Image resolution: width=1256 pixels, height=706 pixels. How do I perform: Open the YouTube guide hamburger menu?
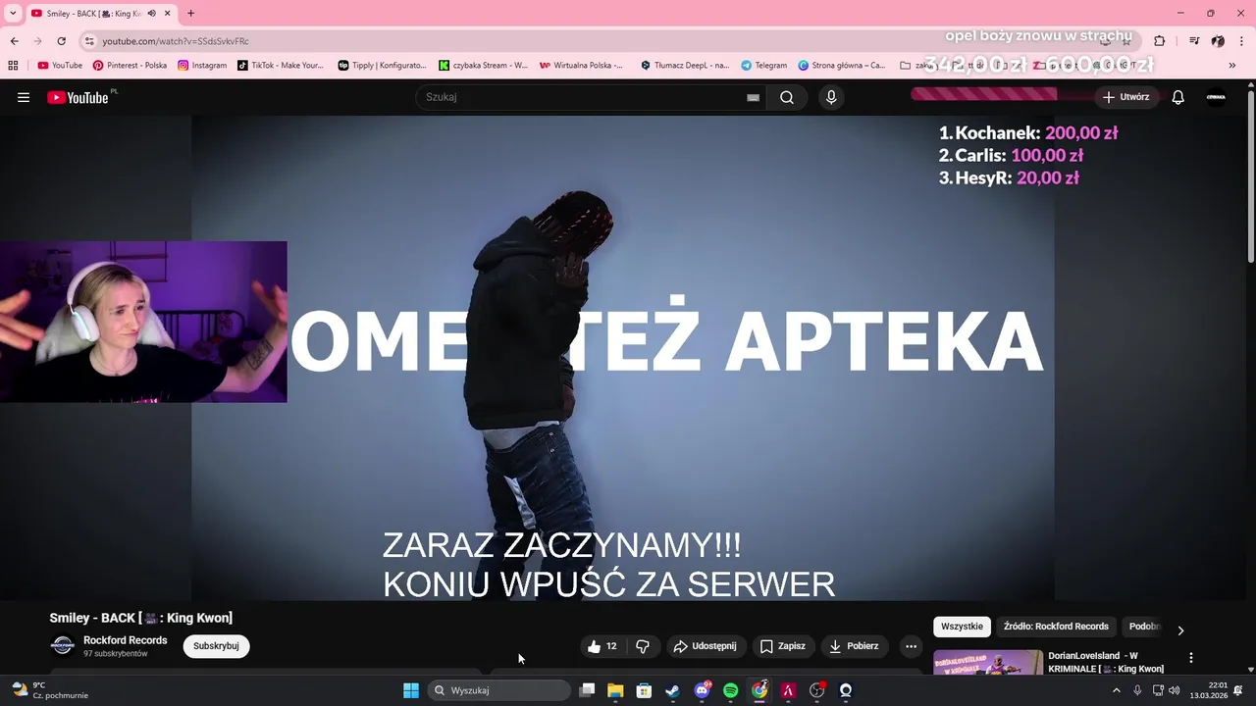24,97
